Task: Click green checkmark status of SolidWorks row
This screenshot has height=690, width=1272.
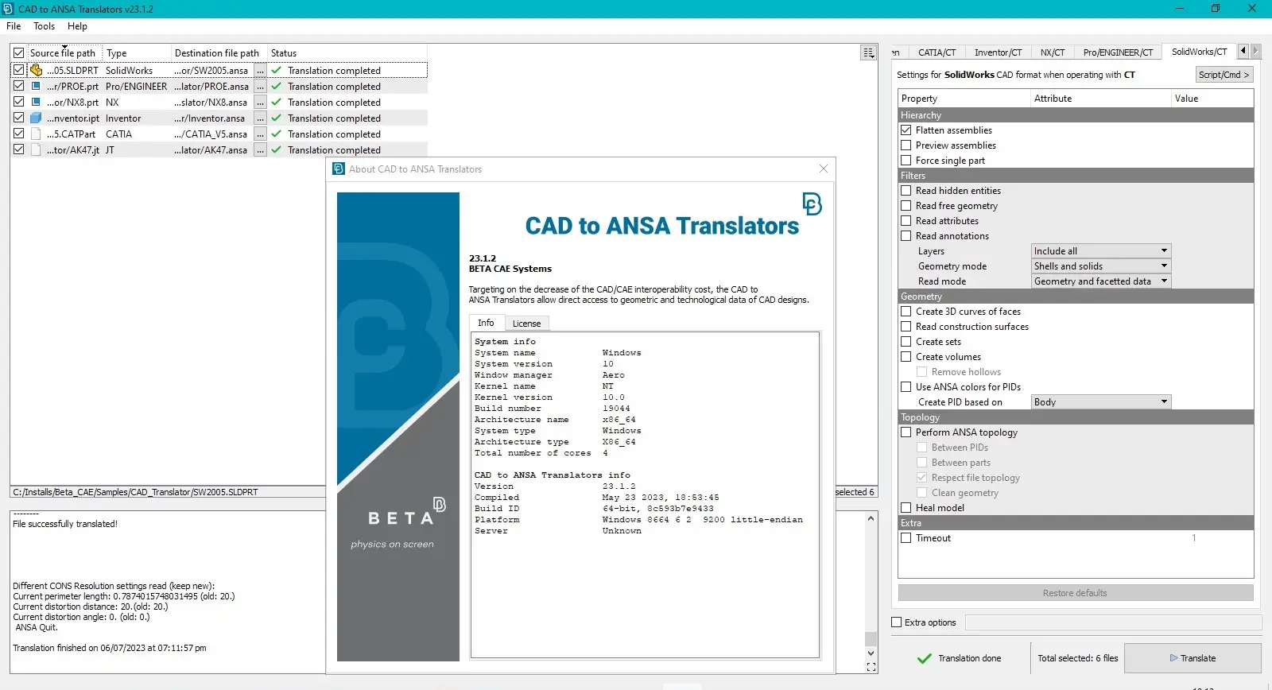Action: [x=277, y=70]
